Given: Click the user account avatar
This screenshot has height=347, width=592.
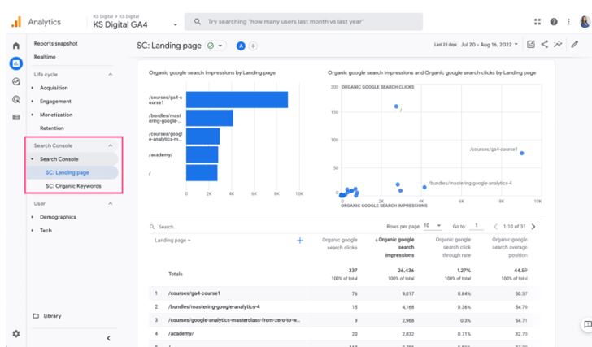Looking at the screenshot, I should pyautogui.click(x=585, y=22).
